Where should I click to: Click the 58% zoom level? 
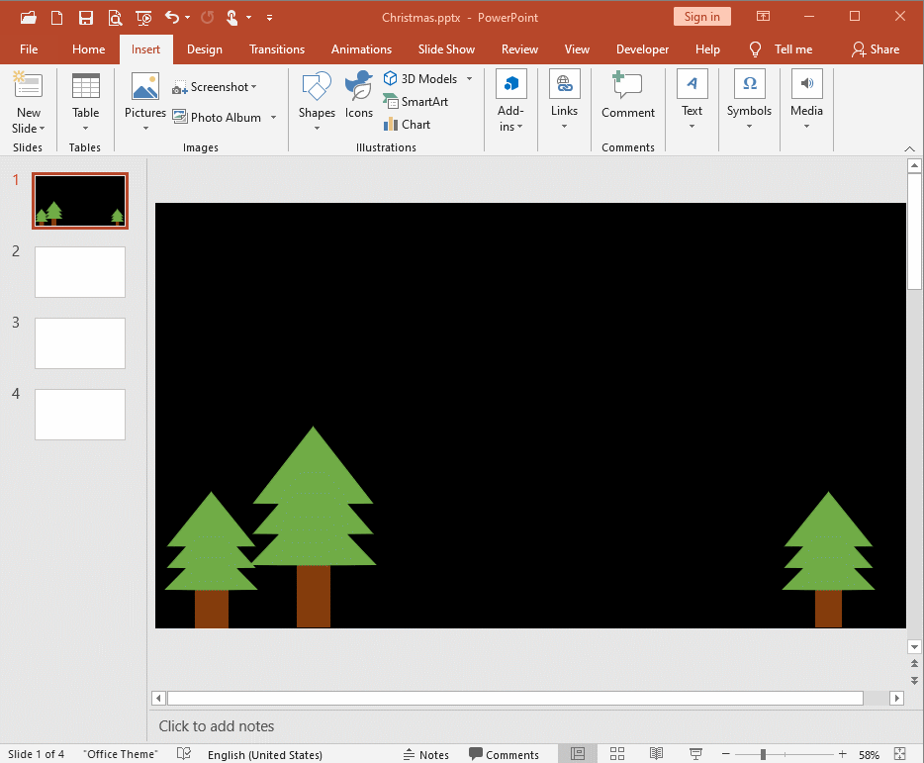[x=869, y=754]
